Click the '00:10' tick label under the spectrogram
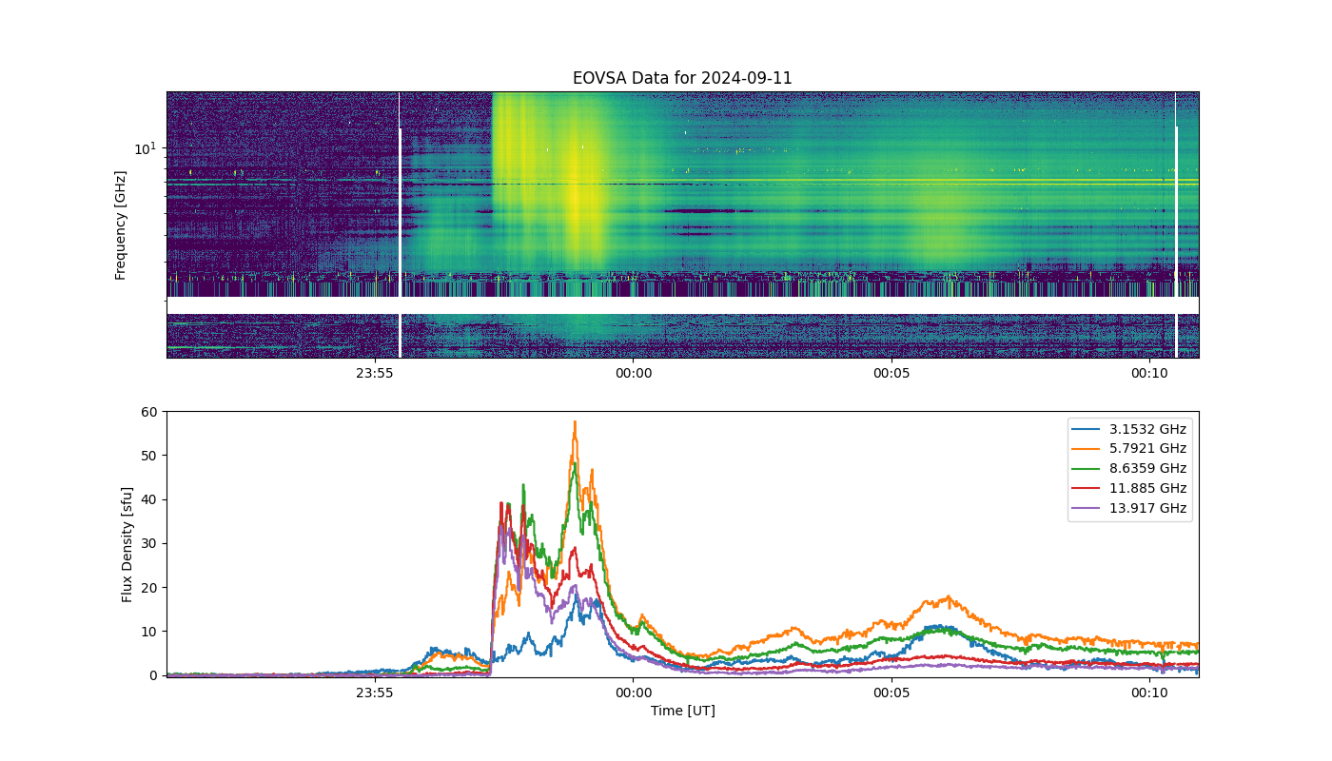1332x761 pixels. [x=1150, y=373]
